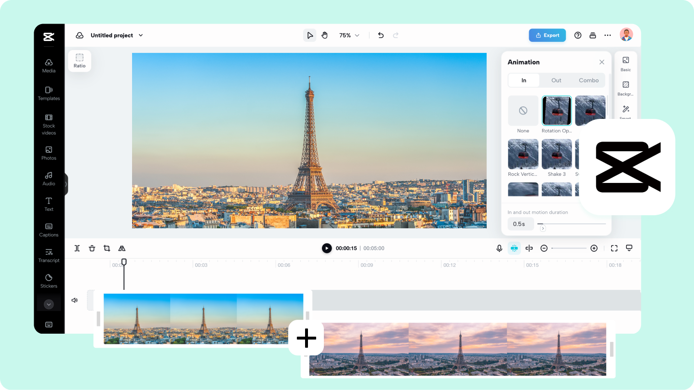Collapse the left sidebar with the chevron
The width and height of the screenshot is (694, 390).
[49, 304]
